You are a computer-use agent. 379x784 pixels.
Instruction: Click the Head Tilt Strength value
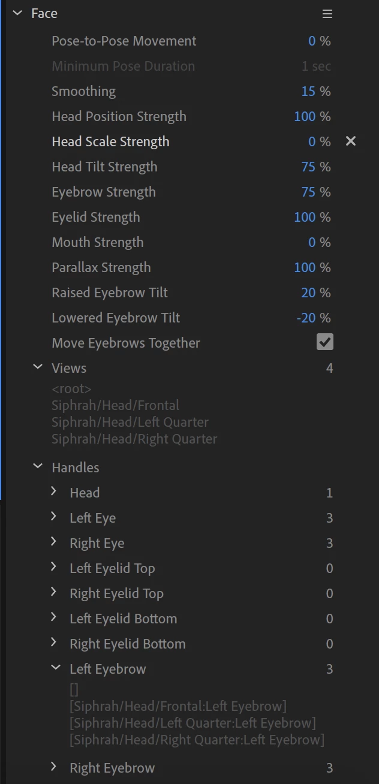click(308, 167)
